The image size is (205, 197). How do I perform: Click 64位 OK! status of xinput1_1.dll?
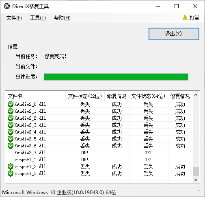point(148,160)
